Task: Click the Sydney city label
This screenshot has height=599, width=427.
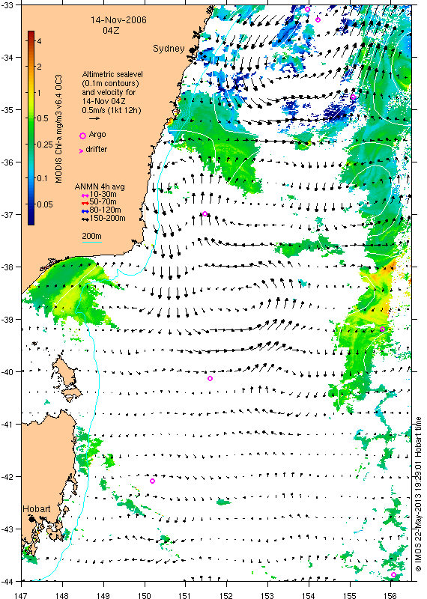Action: pyautogui.click(x=169, y=49)
